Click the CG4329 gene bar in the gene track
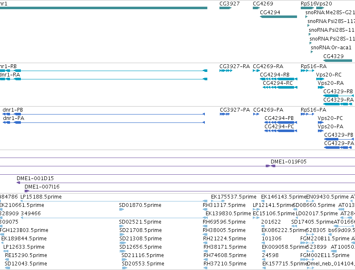 point(337,61)
